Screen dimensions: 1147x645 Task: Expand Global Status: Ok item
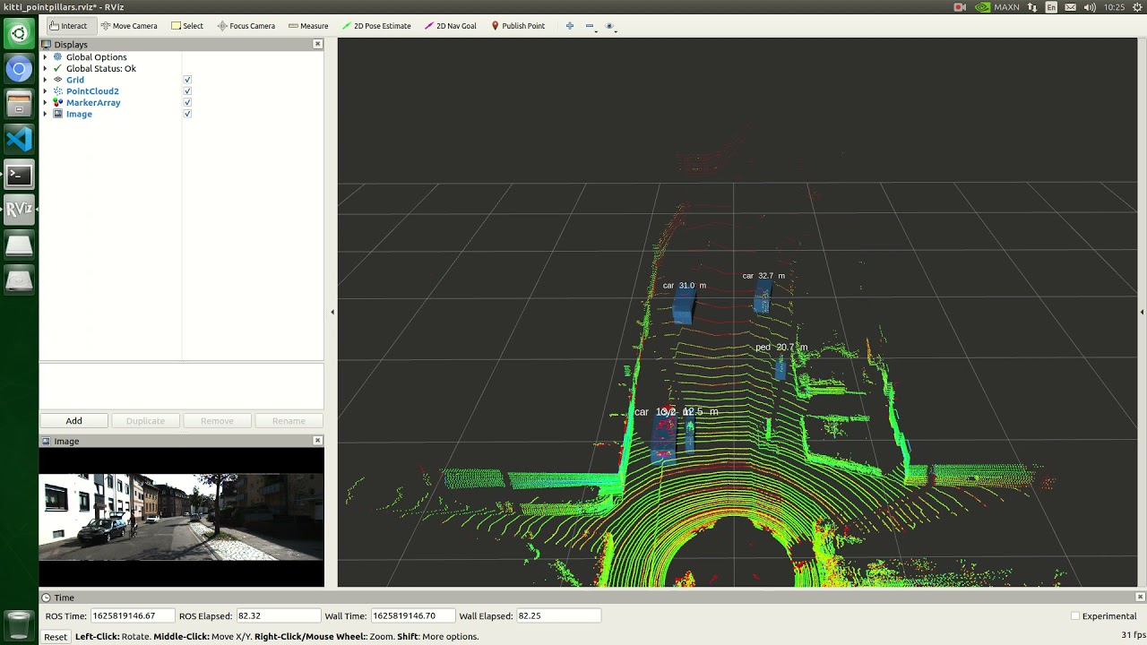point(46,68)
